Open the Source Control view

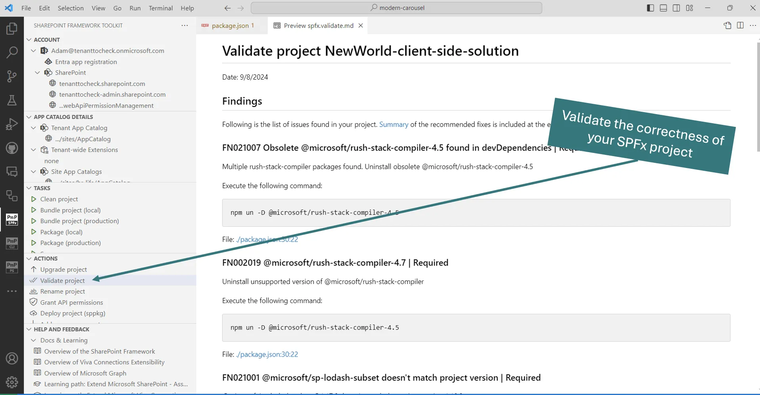click(11, 76)
